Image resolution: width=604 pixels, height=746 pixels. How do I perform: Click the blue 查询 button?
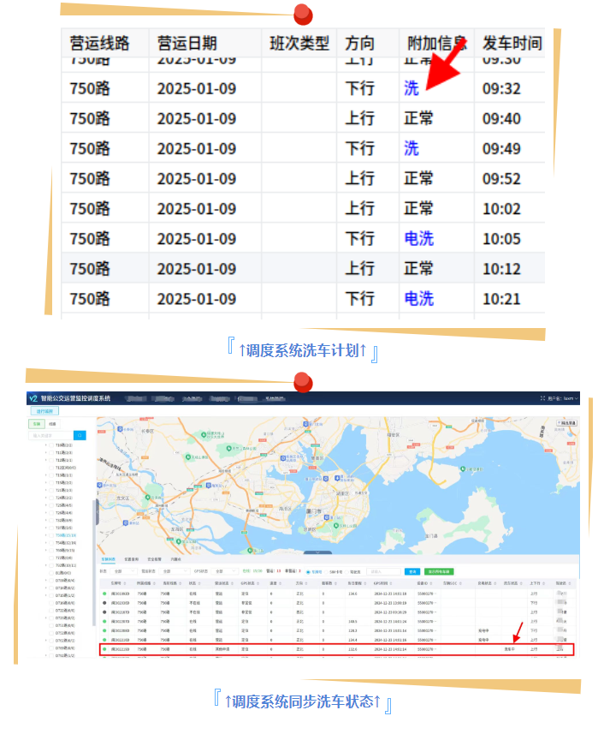[x=412, y=571]
